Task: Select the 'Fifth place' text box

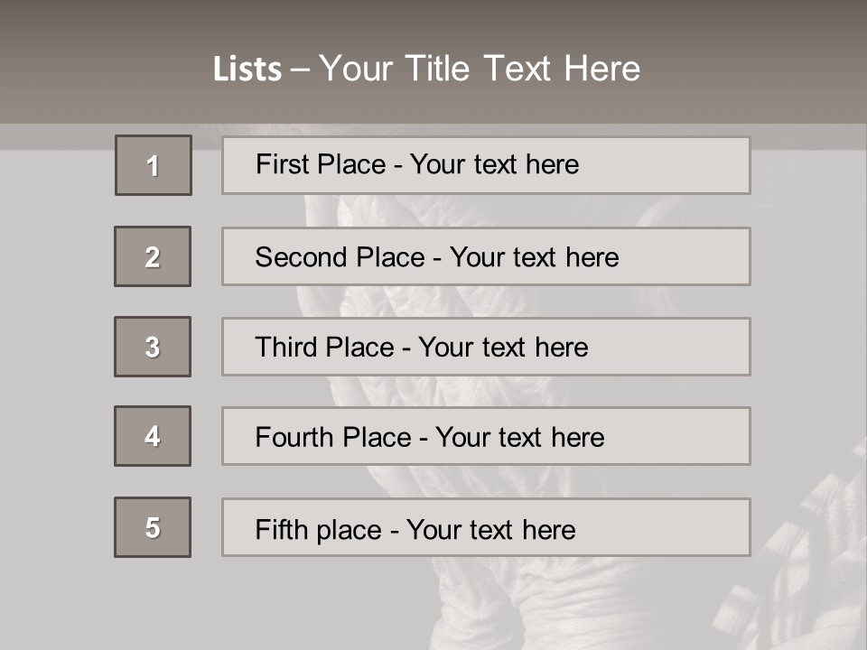Action: click(x=486, y=527)
